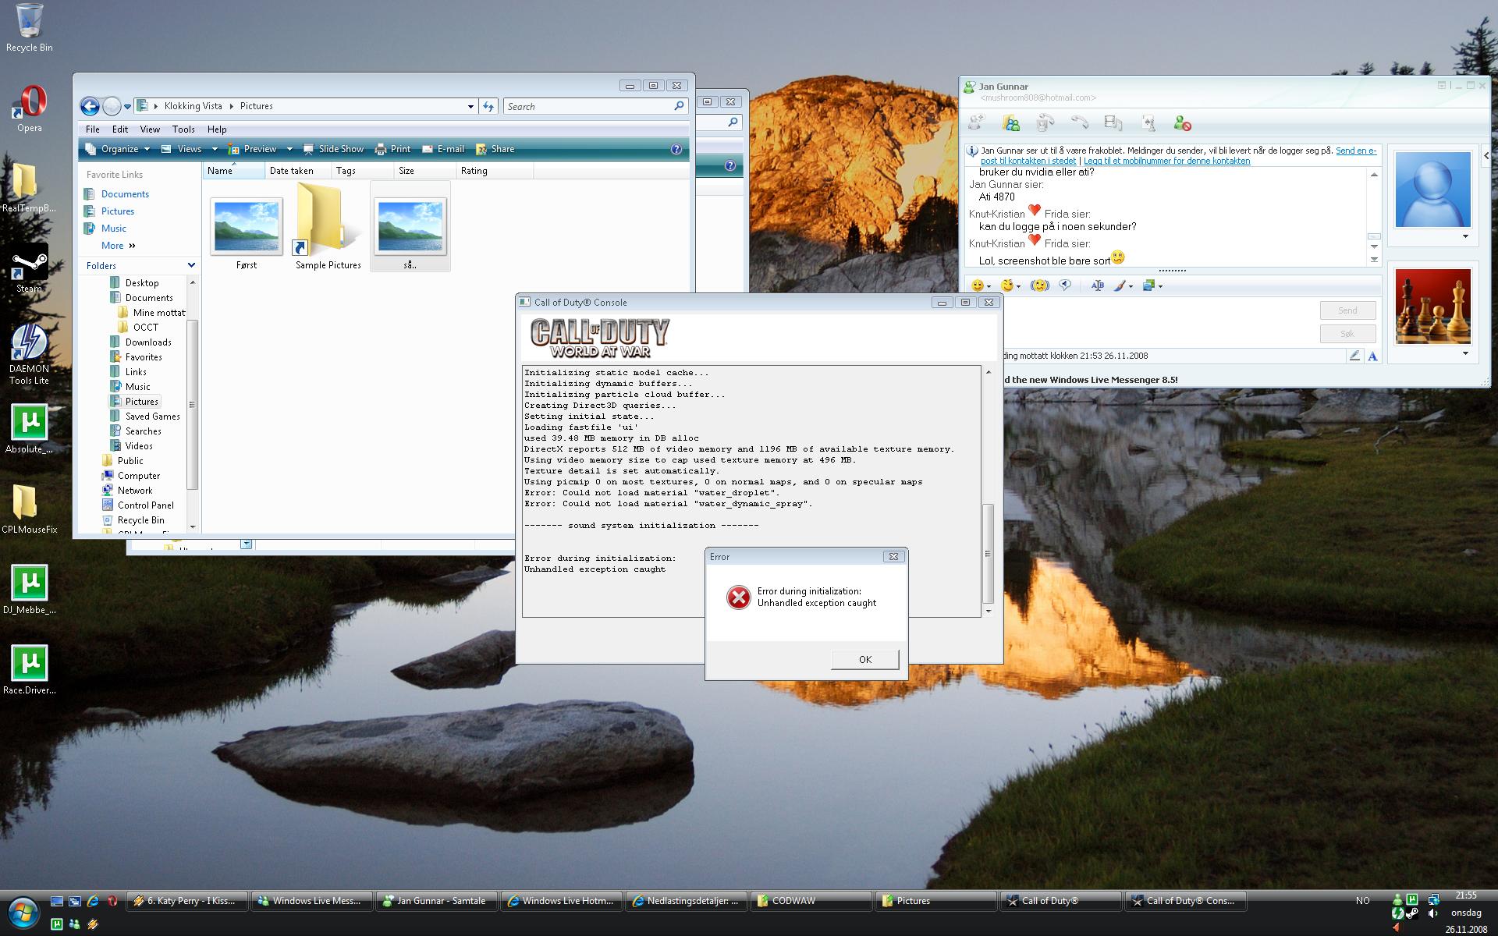
Task: Open the Tools menu in Explorer
Action: pos(183,129)
